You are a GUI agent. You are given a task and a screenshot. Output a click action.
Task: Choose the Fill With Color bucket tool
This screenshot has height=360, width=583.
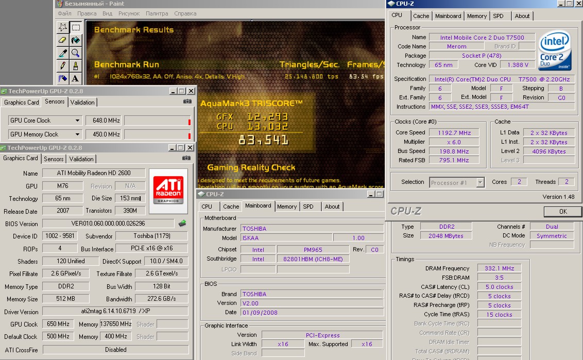tap(76, 40)
